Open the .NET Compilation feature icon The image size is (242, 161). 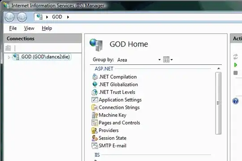95,77
